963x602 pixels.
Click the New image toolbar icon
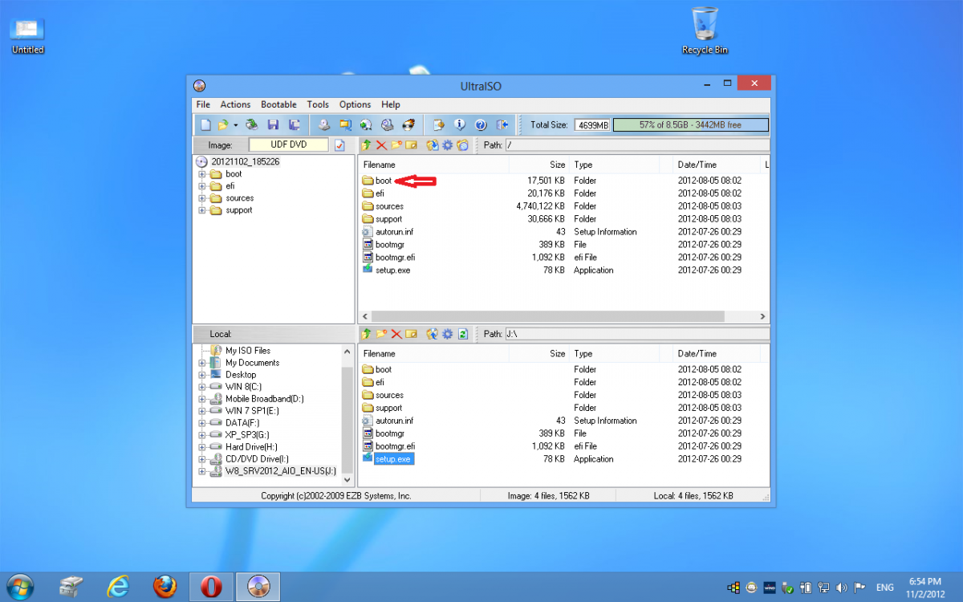tap(205, 125)
